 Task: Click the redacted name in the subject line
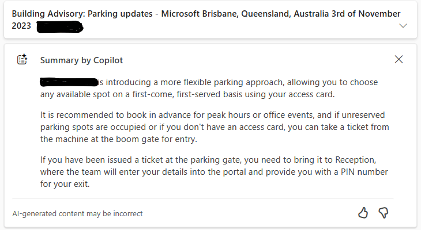click(60, 27)
